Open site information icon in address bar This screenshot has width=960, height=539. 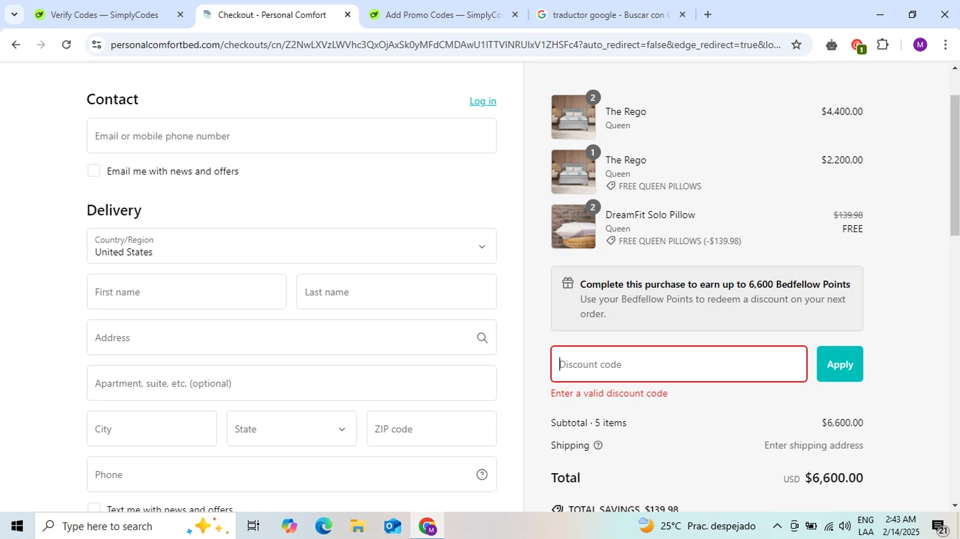point(97,45)
